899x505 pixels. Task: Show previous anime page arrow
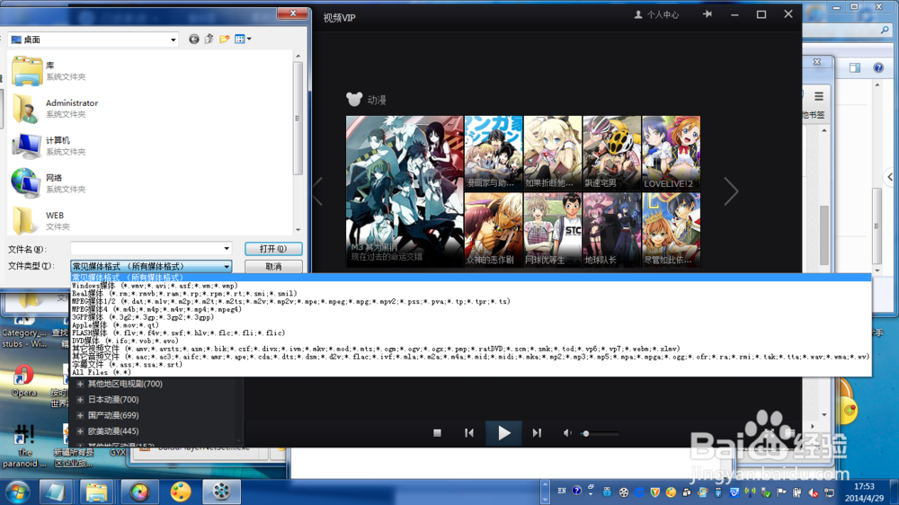tap(318, 191)
